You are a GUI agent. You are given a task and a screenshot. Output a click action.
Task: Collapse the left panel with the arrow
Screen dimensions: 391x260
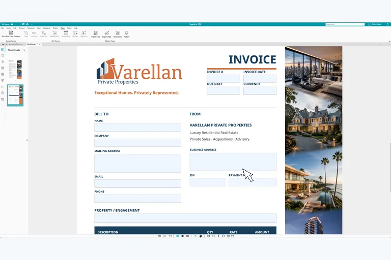coord(27,140)
